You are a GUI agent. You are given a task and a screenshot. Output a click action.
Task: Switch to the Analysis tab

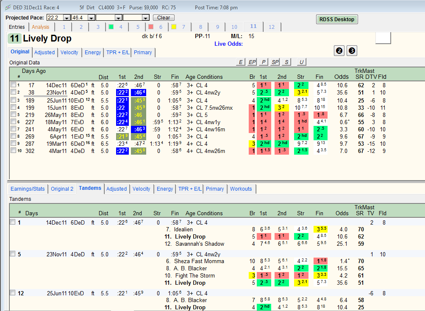coord(40,27)
